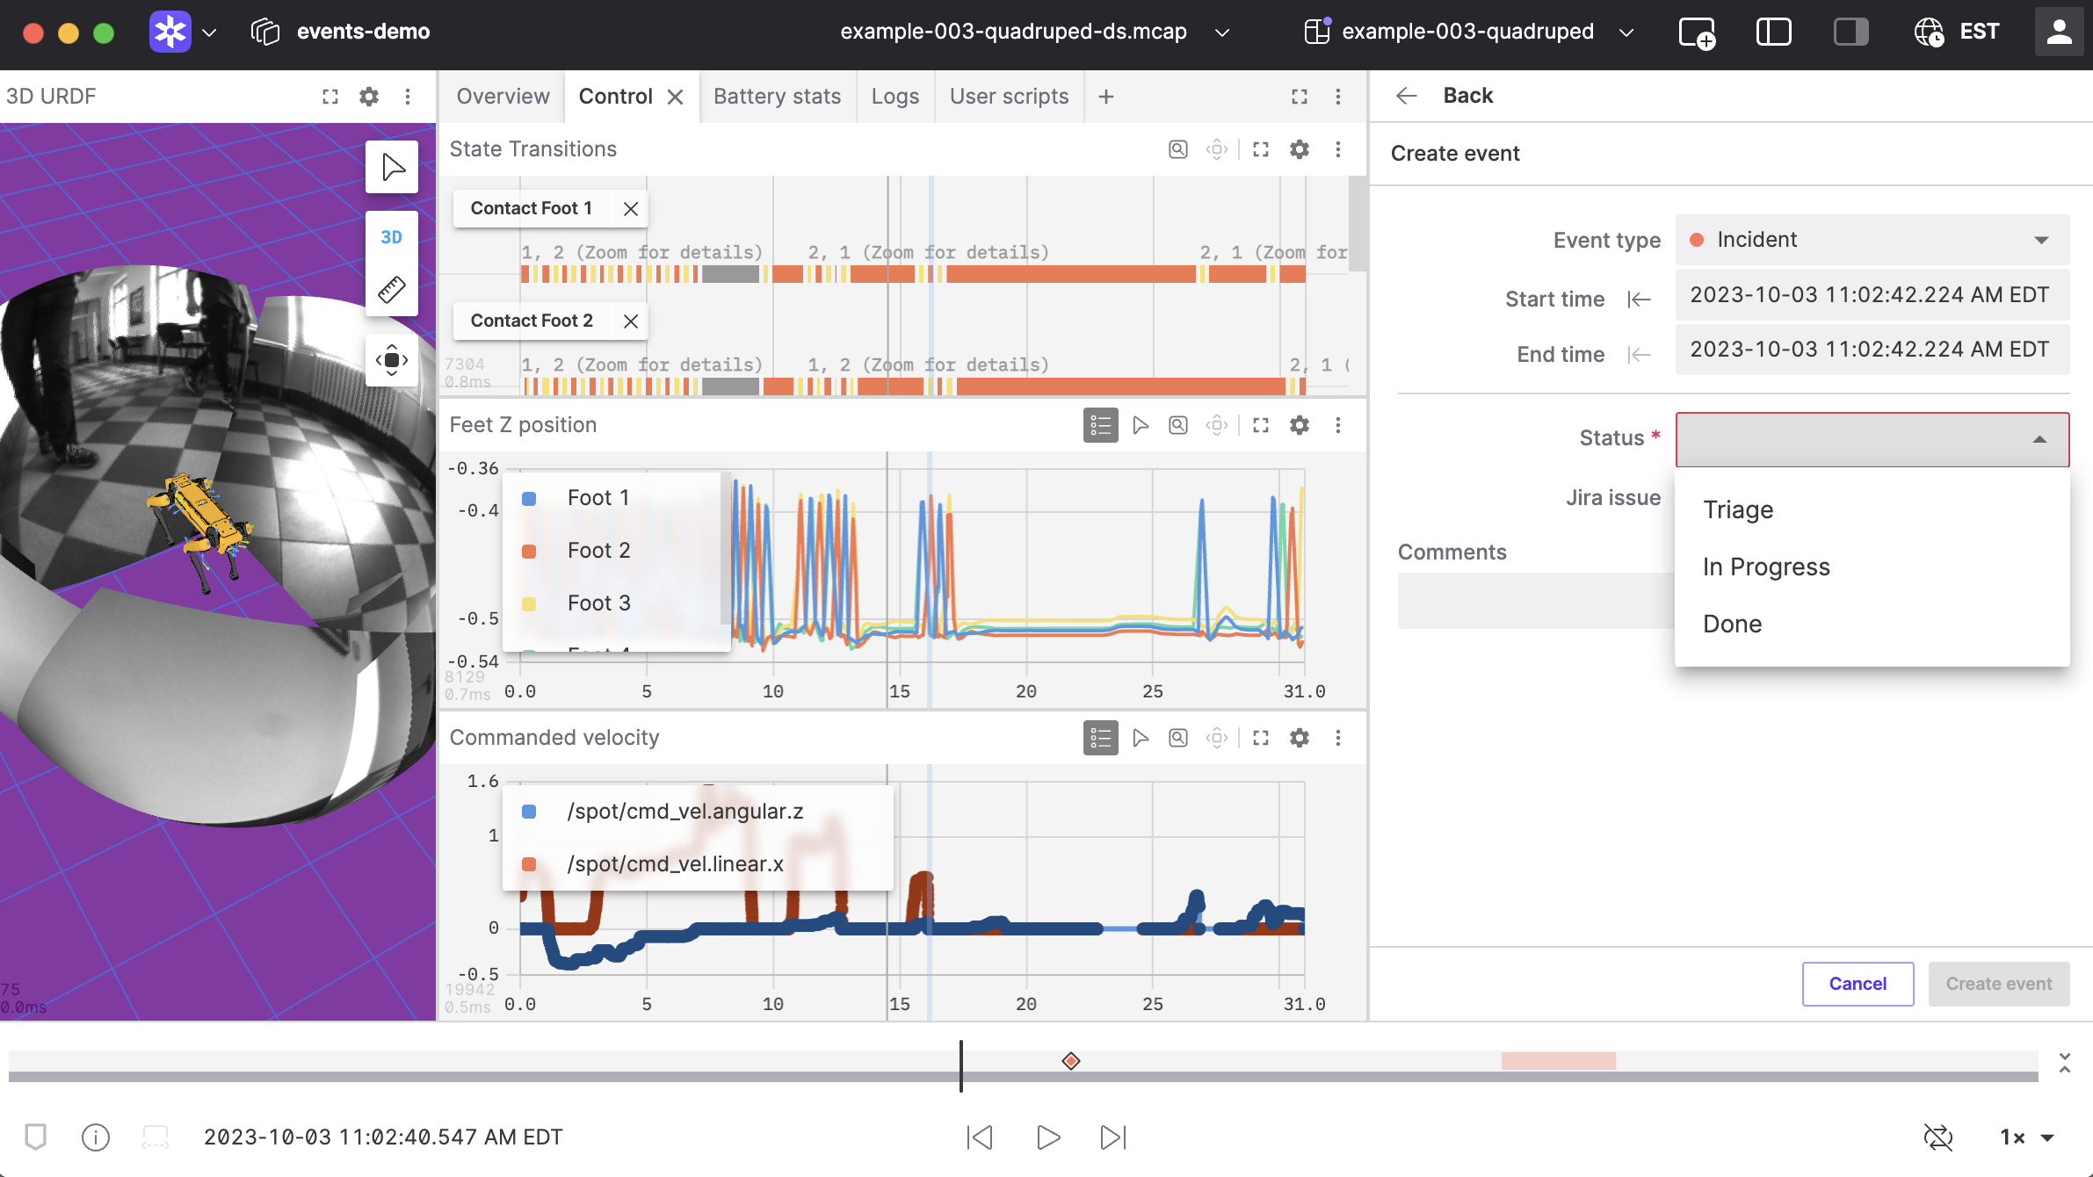Click the select object arrow tool
This screenshot has height=1177, width=2093.
[x=392, y=167]
